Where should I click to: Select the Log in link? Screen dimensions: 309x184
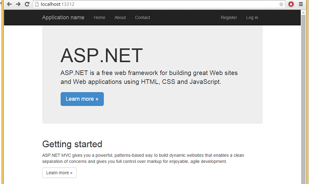point(252,17)
